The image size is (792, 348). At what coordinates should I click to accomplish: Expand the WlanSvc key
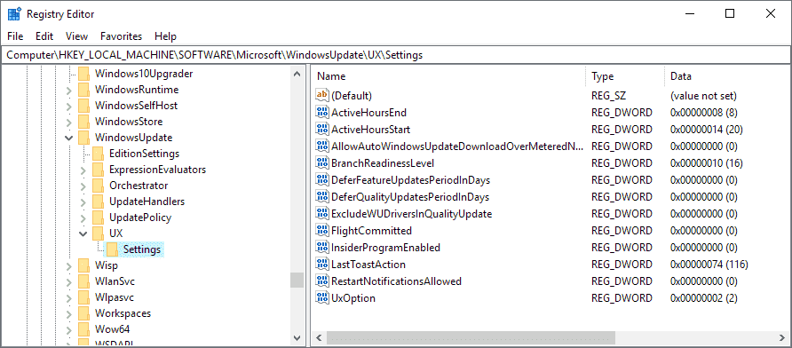point(68,281)
